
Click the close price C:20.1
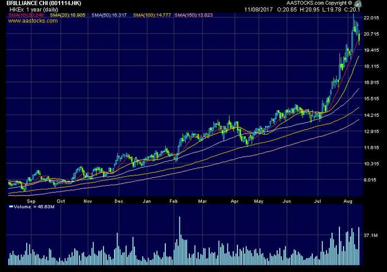click(352, 9)
